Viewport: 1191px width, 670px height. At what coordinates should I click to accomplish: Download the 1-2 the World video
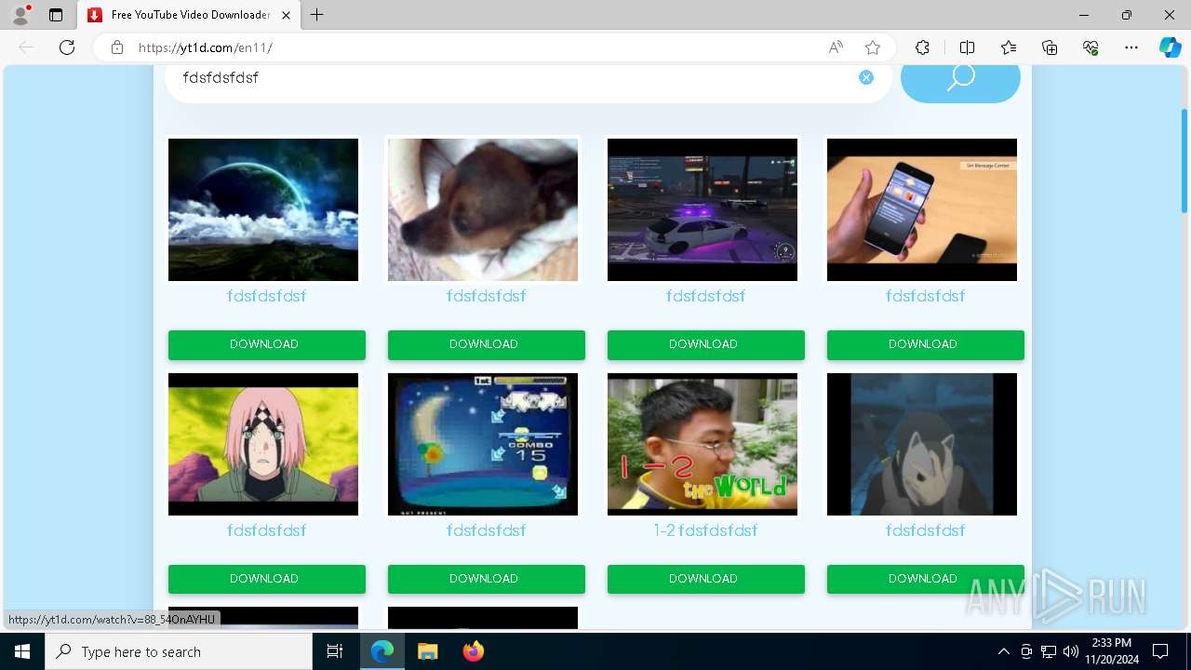coord(706,579)
